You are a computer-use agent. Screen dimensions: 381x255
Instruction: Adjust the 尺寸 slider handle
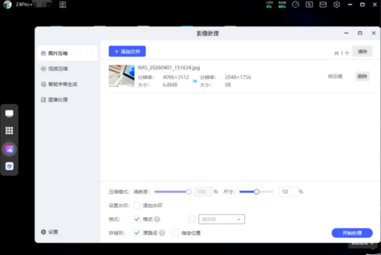tap(257, 192)
